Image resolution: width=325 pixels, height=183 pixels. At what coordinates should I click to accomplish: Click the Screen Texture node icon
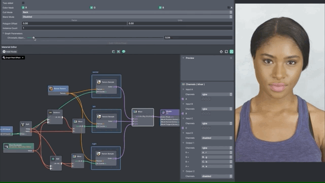tap(51, 89)
